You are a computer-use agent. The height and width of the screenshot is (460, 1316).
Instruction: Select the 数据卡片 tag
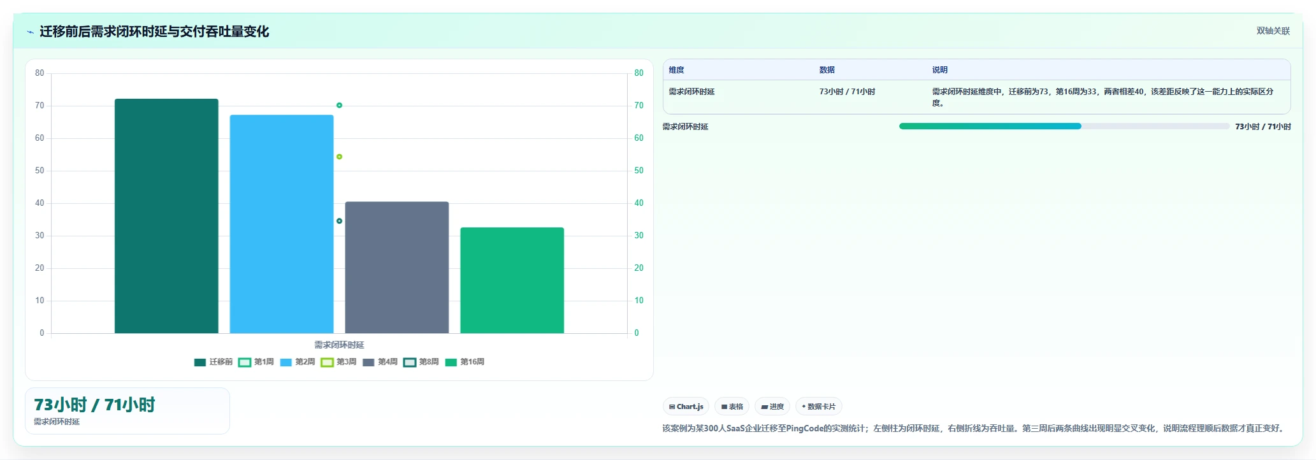click(819, 406)
